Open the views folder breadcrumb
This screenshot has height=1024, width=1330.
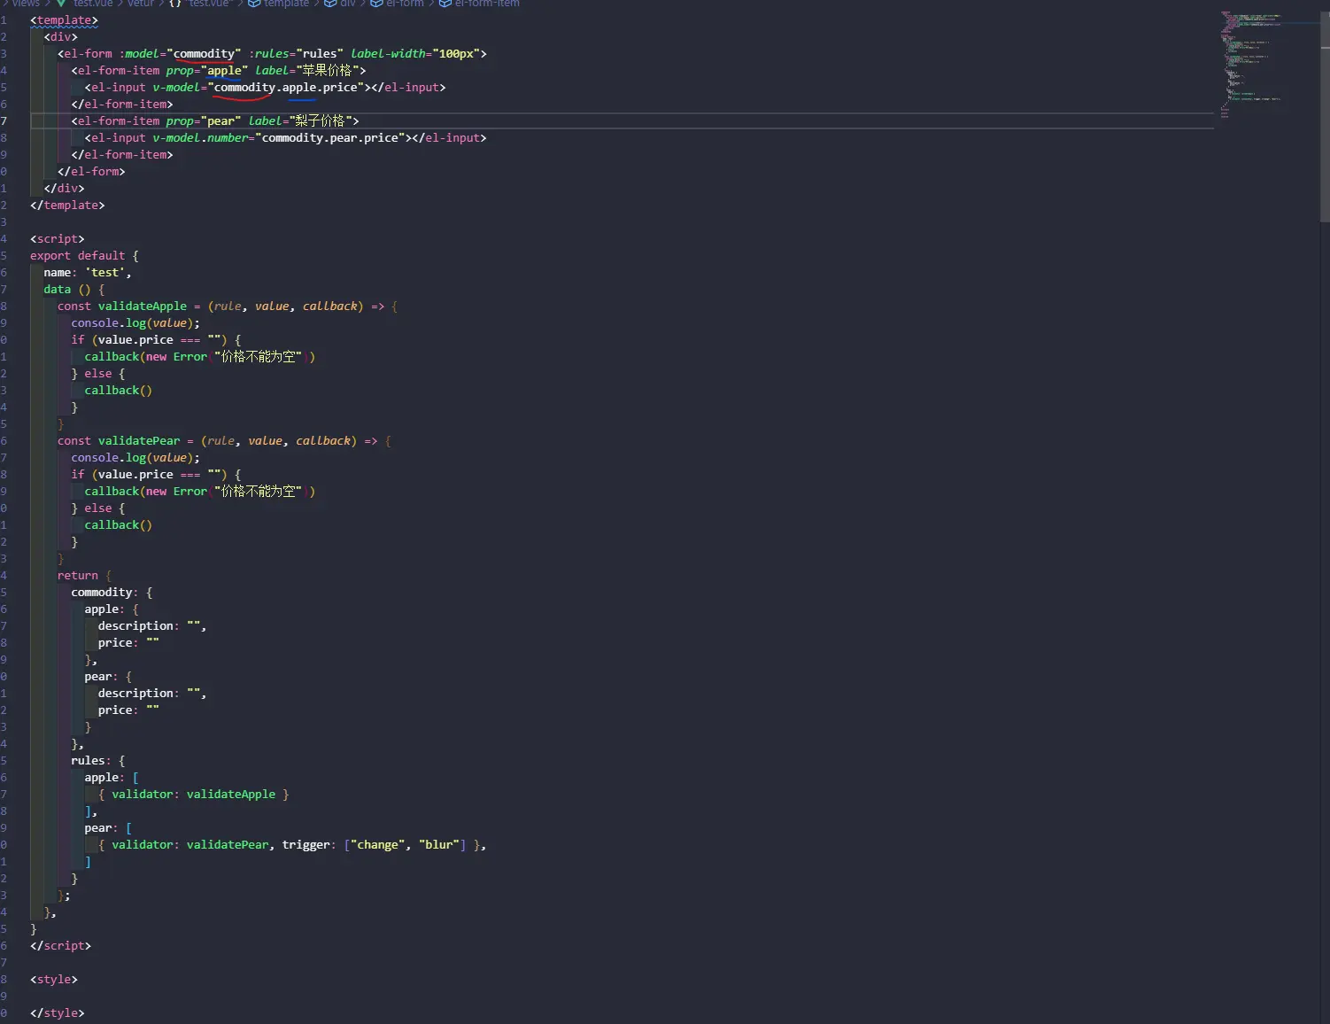[x=26, y=4]
